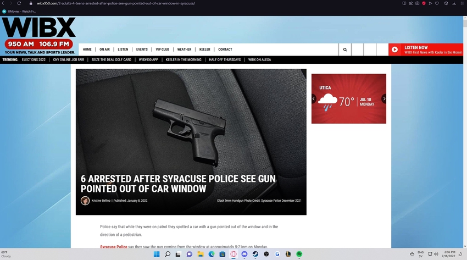The image size is (467, 260).
Task: Open Windows Start menu
Action: click(x=157, y=254)
